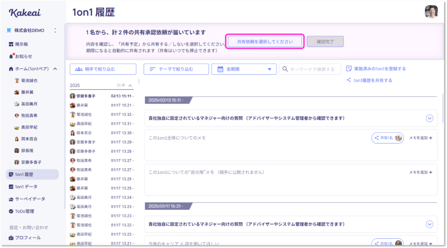The width and height of the screenshot is (447, 248).
Task: Open お知らせ notifications
Action: point(21,56)
